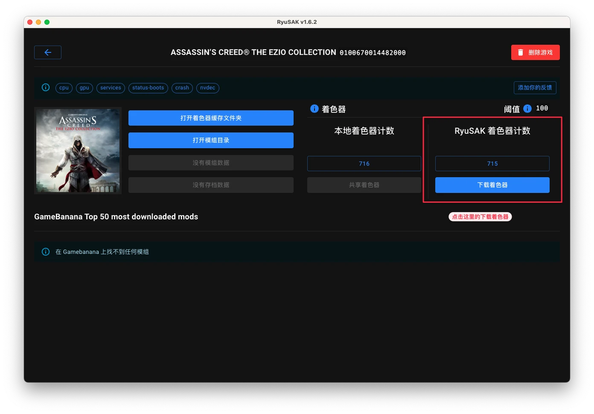Select the gpu tag

(x=84, y=88)
